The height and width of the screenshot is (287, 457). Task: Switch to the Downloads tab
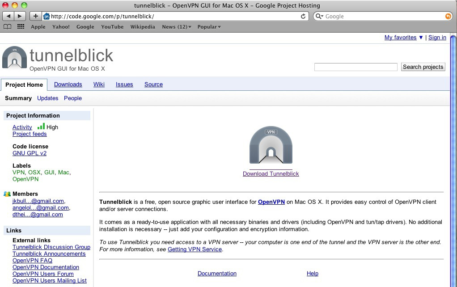coord(68,84)
